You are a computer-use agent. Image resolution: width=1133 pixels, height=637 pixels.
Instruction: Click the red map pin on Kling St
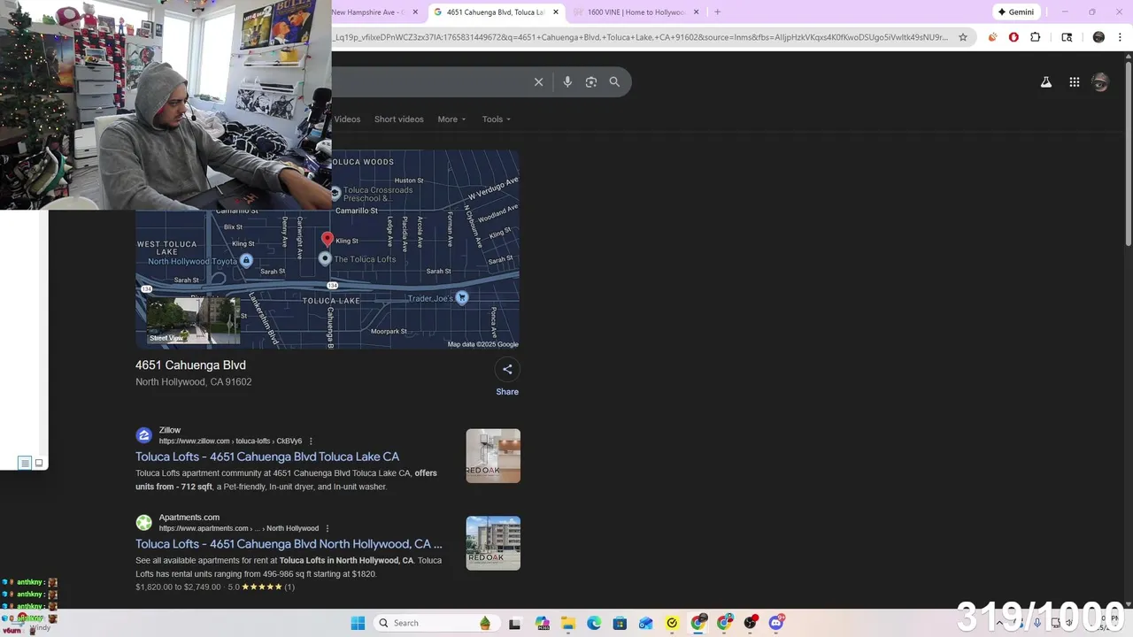pyautogui.click(x=328, y=239)
